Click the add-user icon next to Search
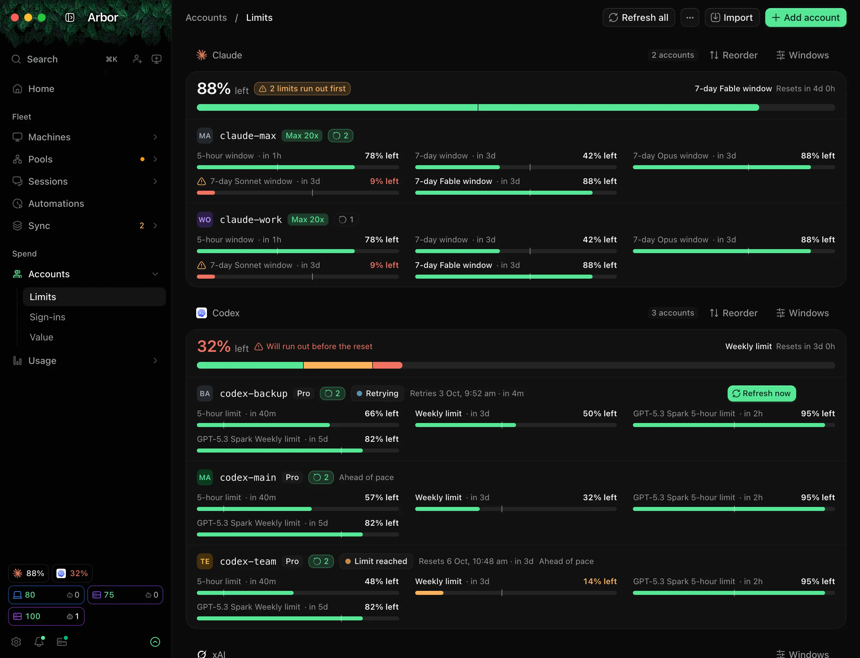This screenshot has height=658, width=860. (137, 59)
